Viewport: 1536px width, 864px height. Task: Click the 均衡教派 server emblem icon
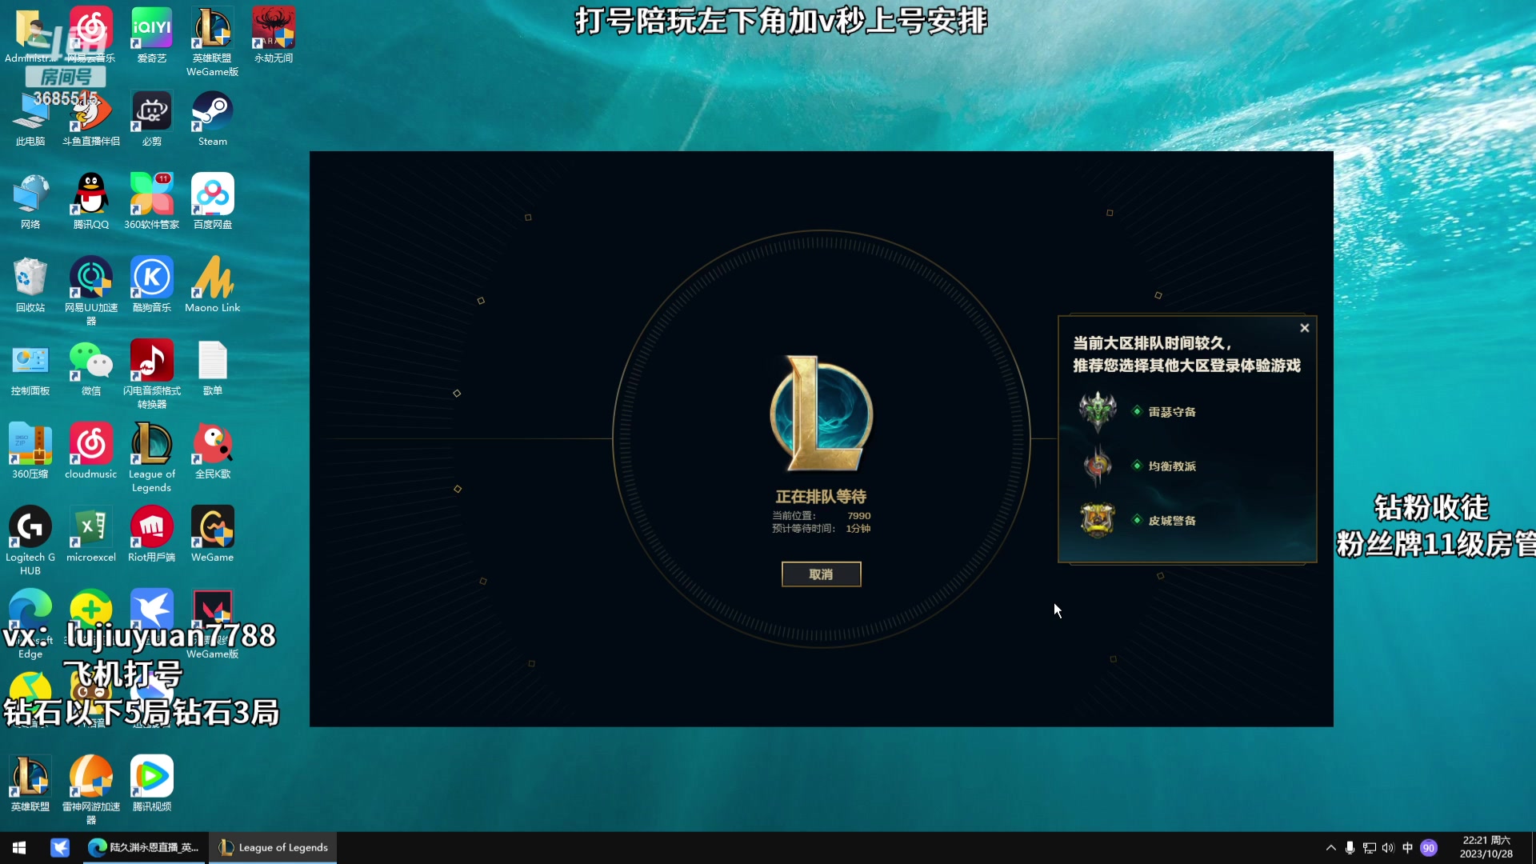pos(1098,465)
